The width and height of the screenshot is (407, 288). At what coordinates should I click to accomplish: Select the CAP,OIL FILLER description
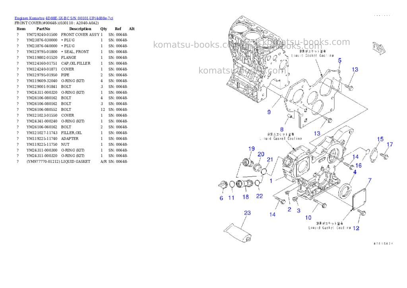[76, 63]
